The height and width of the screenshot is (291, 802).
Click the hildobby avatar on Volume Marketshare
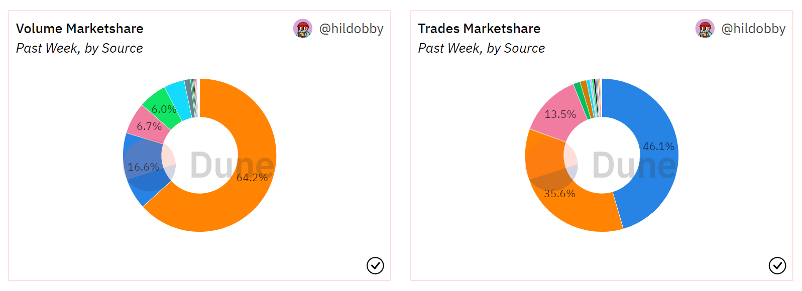[x=303, y=29]
